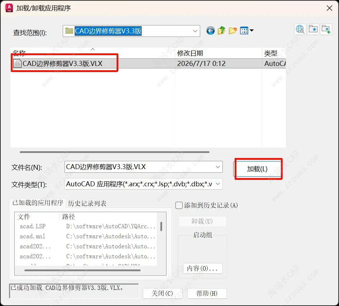Screen dimensions: 339x306
Task: Click loaded apps horizontal scrollbar
Action: (83, 270)
